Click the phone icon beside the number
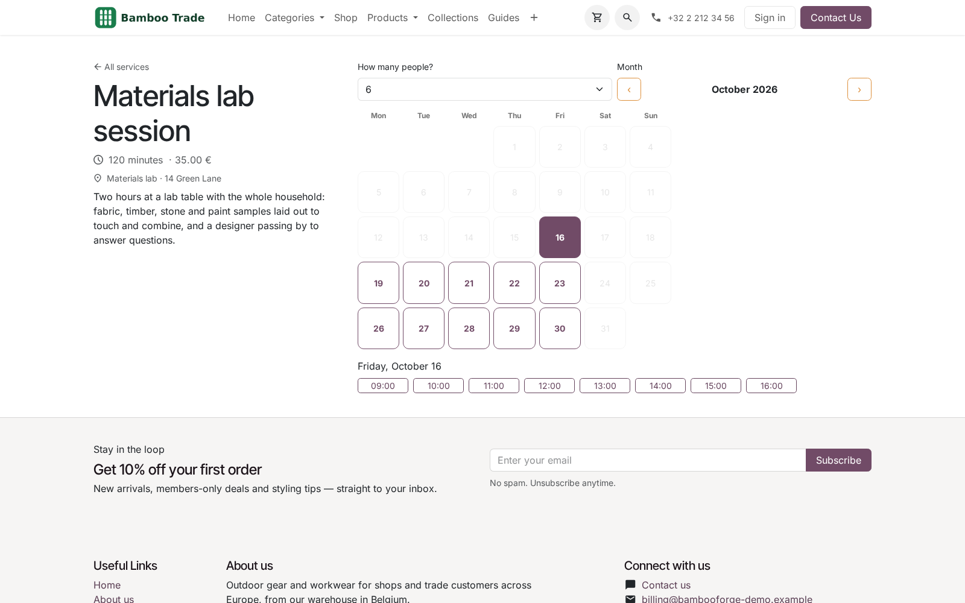 click(x=656, y=17)
